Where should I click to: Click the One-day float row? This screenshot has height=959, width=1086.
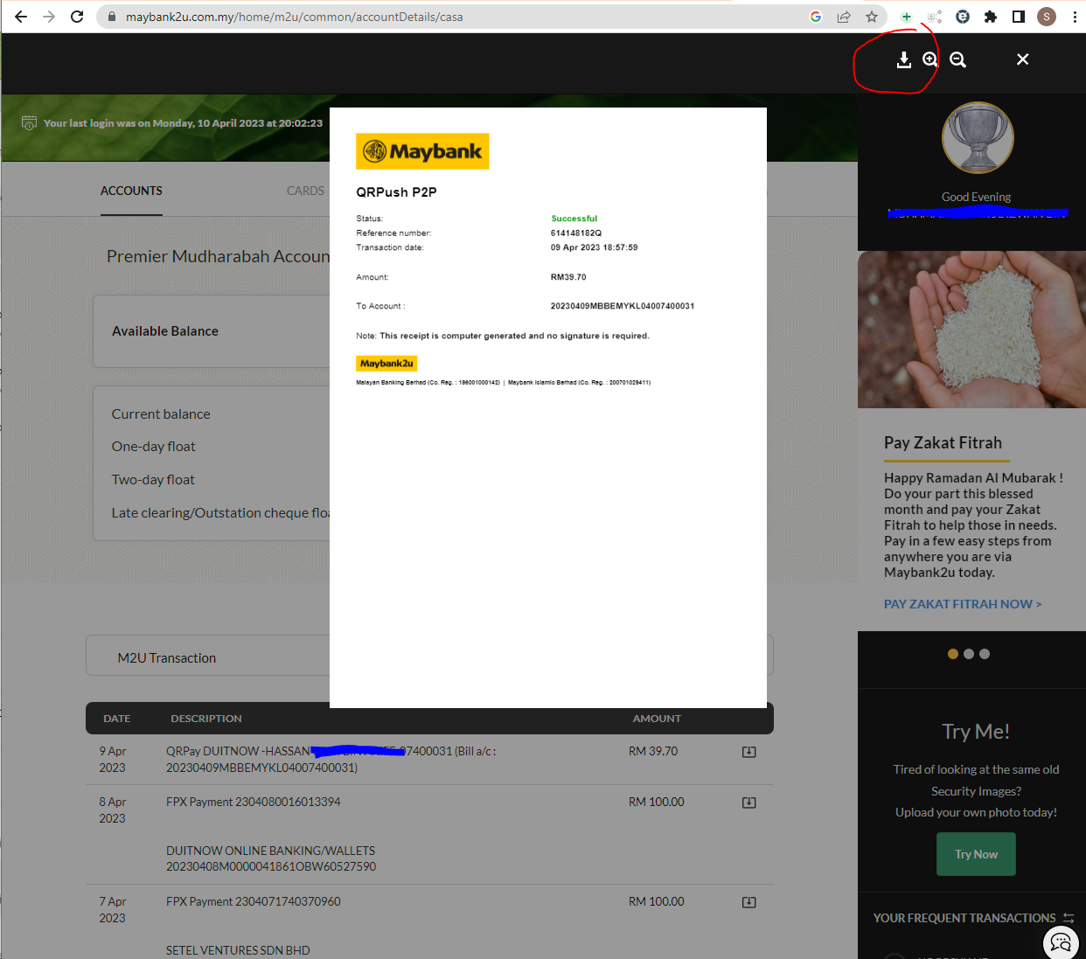[153, 447]
